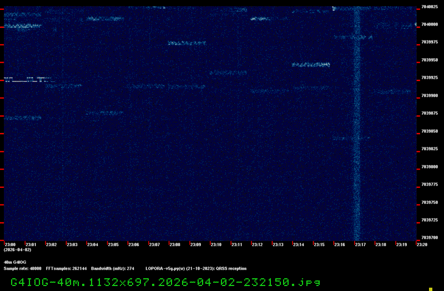Select the 7039900 frequency label
This screenshot has height=291, width=444.
pos(430,95)
